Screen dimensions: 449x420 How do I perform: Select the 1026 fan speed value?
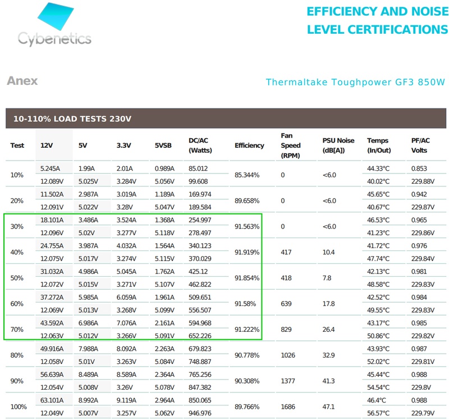(x=288, y=355)
